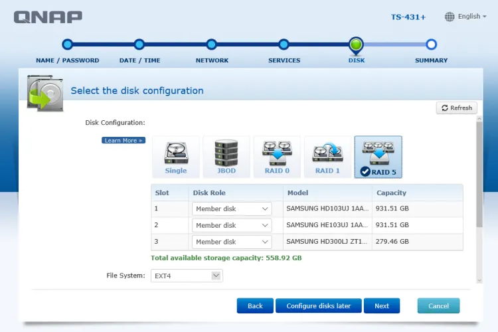Open Disk Role dropdown for slot 2
This screenshot has height=332, width=498.
(x=232, y=226)
